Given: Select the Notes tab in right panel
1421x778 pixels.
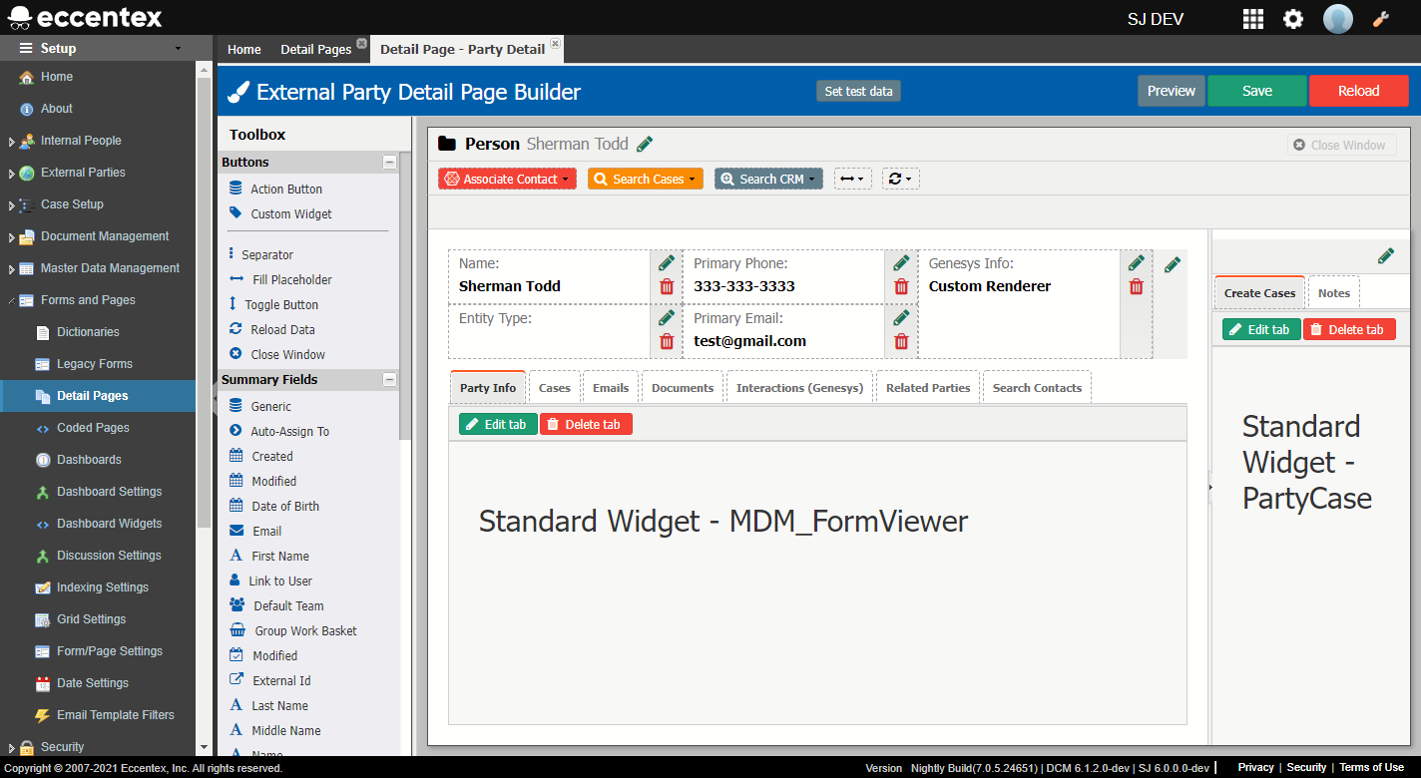Looking at the screenshot, I should [x=1333, y=293].
